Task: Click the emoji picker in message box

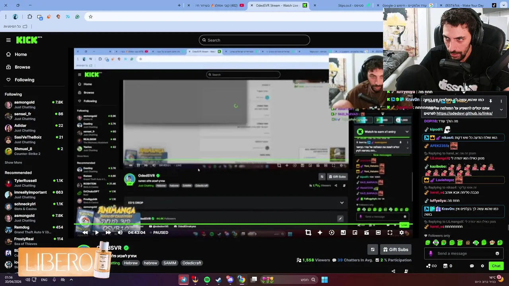Action: (x=497, y=253)
